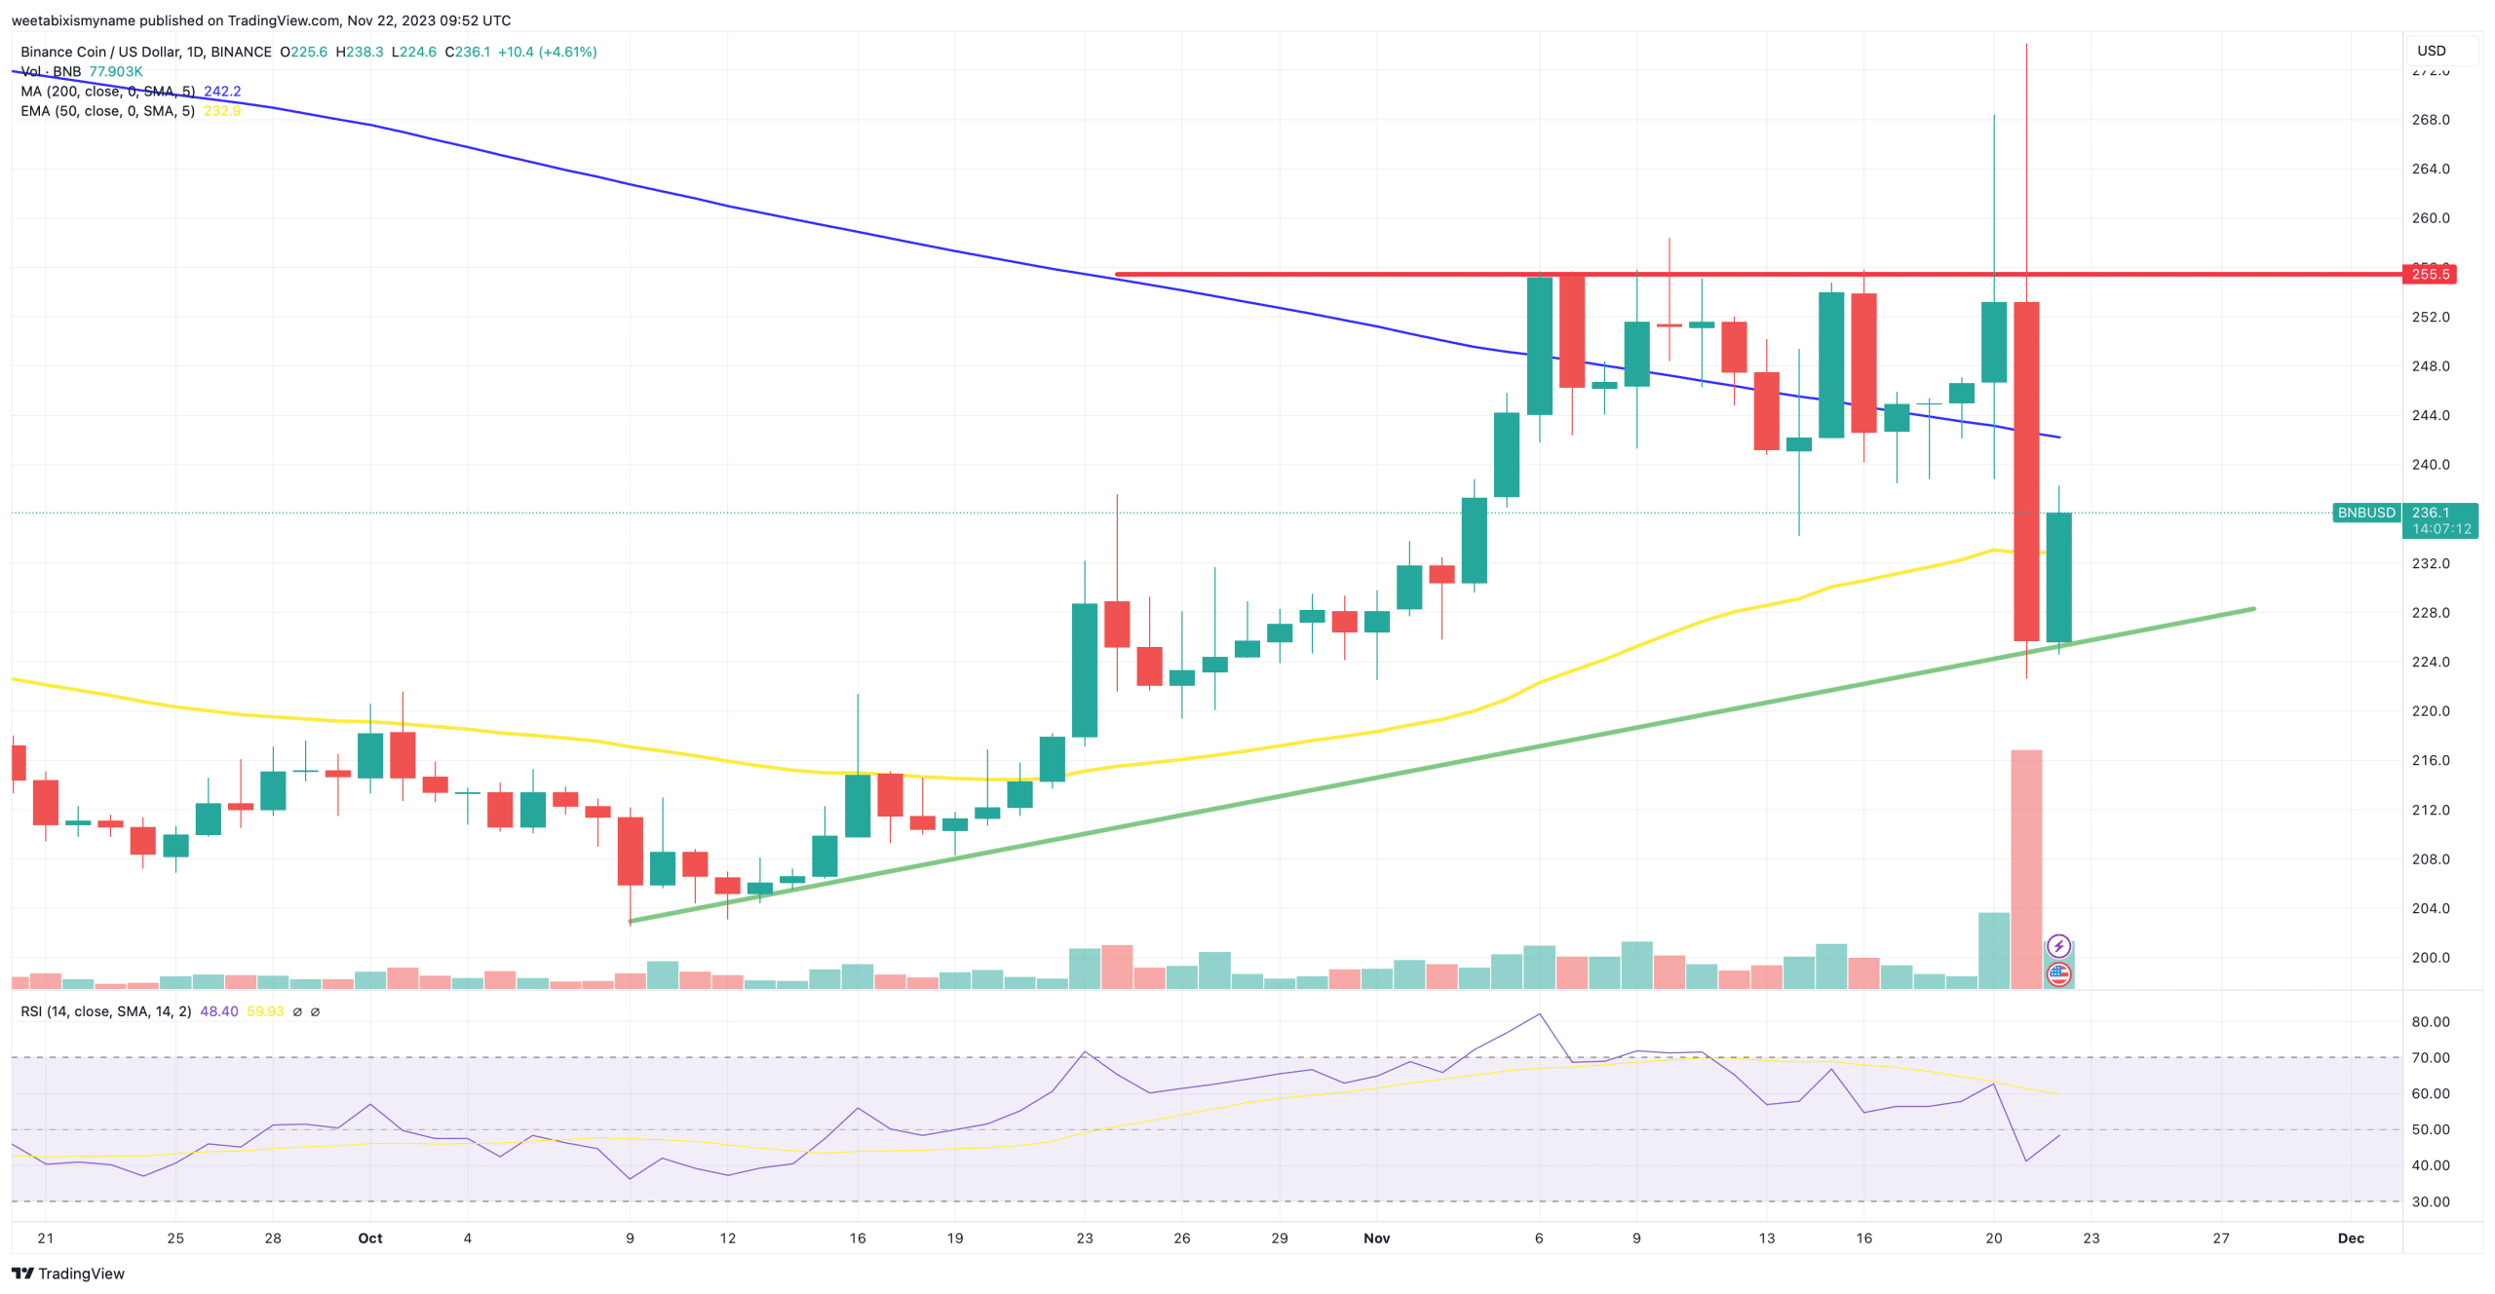Click the close value C236.1 in header
2495x1294 pixels.
pos(467,52)
